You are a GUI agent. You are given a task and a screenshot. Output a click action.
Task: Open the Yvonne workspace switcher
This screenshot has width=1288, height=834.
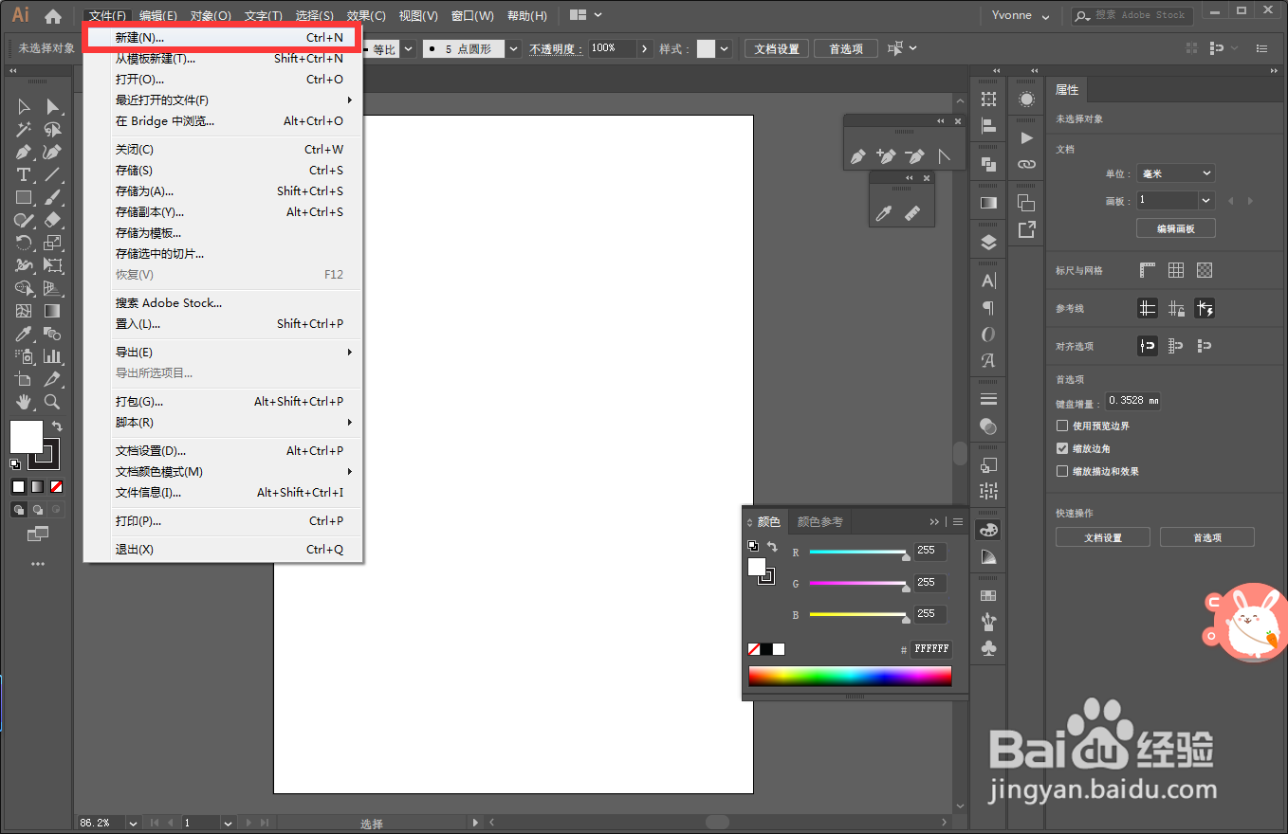(1021, 16)
